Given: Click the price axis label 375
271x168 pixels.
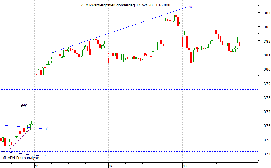Looking at the screenshot, I should [267, 140].
